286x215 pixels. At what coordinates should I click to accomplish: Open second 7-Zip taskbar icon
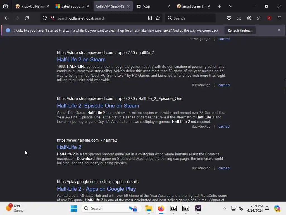pyautogui.click(x=186, y=208)
